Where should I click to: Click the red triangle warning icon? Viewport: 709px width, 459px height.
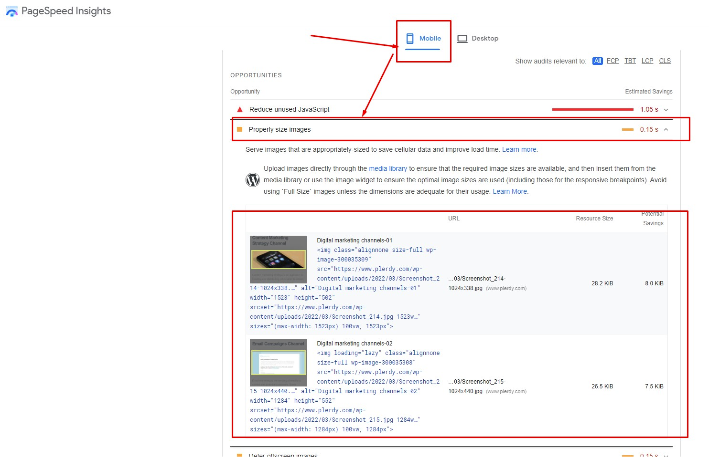239,109
